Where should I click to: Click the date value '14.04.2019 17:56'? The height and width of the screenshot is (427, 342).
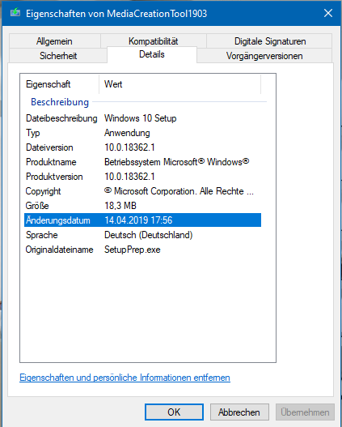coord(138,220)
